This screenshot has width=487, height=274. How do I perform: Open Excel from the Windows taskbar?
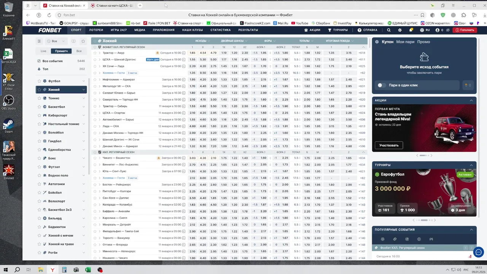click(88, 269)
